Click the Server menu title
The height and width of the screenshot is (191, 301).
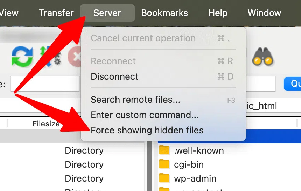(107, 13)
